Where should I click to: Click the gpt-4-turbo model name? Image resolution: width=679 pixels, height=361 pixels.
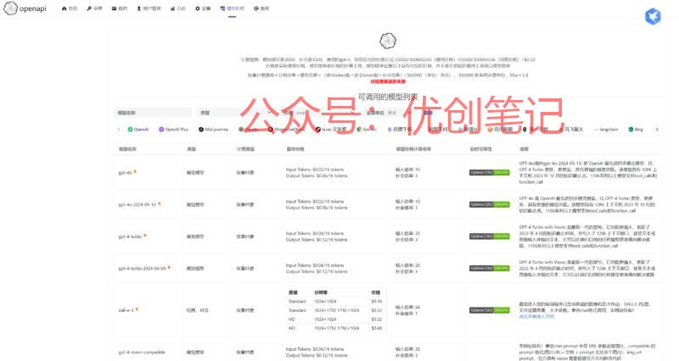coord(130,236)
